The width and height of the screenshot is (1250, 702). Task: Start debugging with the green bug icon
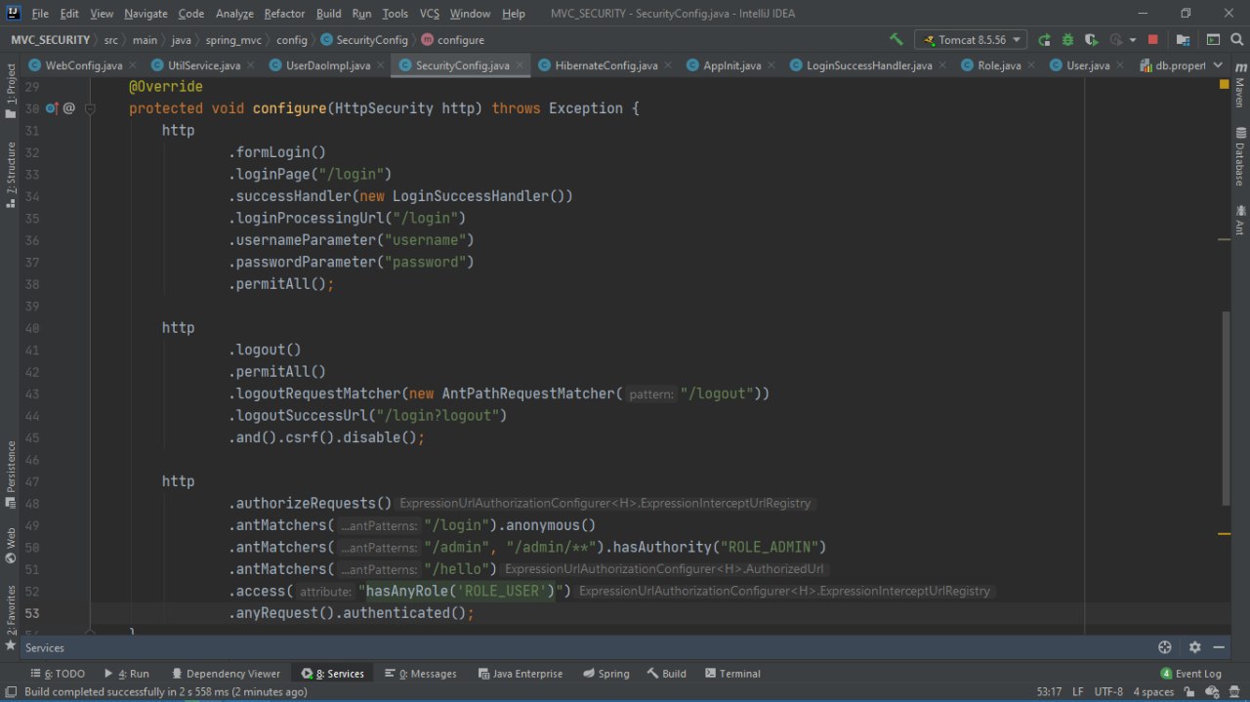point(1067,40)
